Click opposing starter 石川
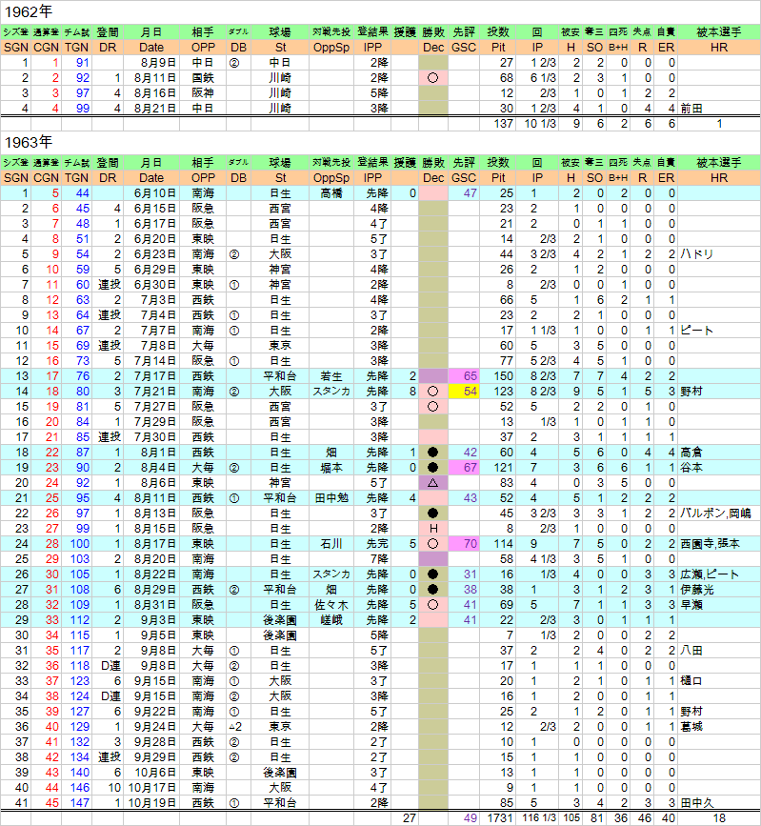761x826 pixels. [x=331, y=544]
